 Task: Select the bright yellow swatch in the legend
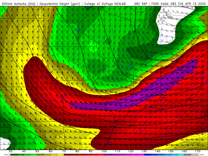tap(61, 155)
